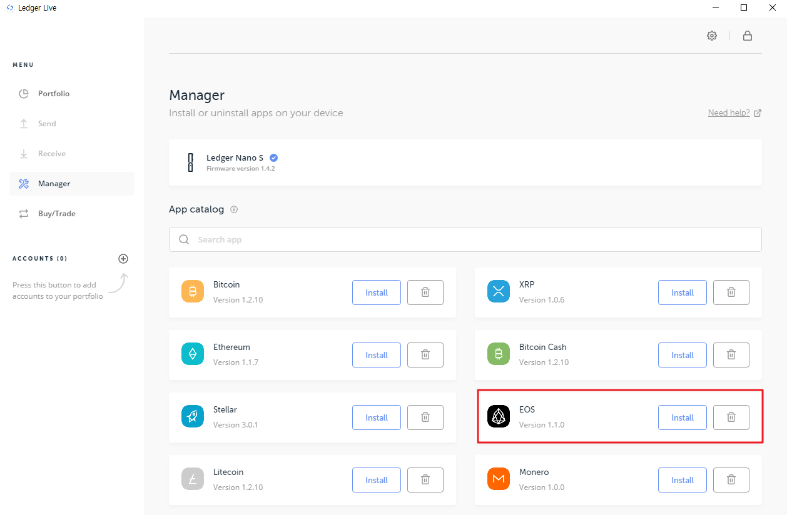This screenshot has width=787, height=515.
Task: Install the Ethereum app
Action: tap(377, 355)
